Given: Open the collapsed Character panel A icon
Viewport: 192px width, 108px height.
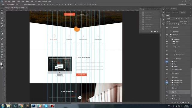Looking at the screenshot, I should (163, 13).
